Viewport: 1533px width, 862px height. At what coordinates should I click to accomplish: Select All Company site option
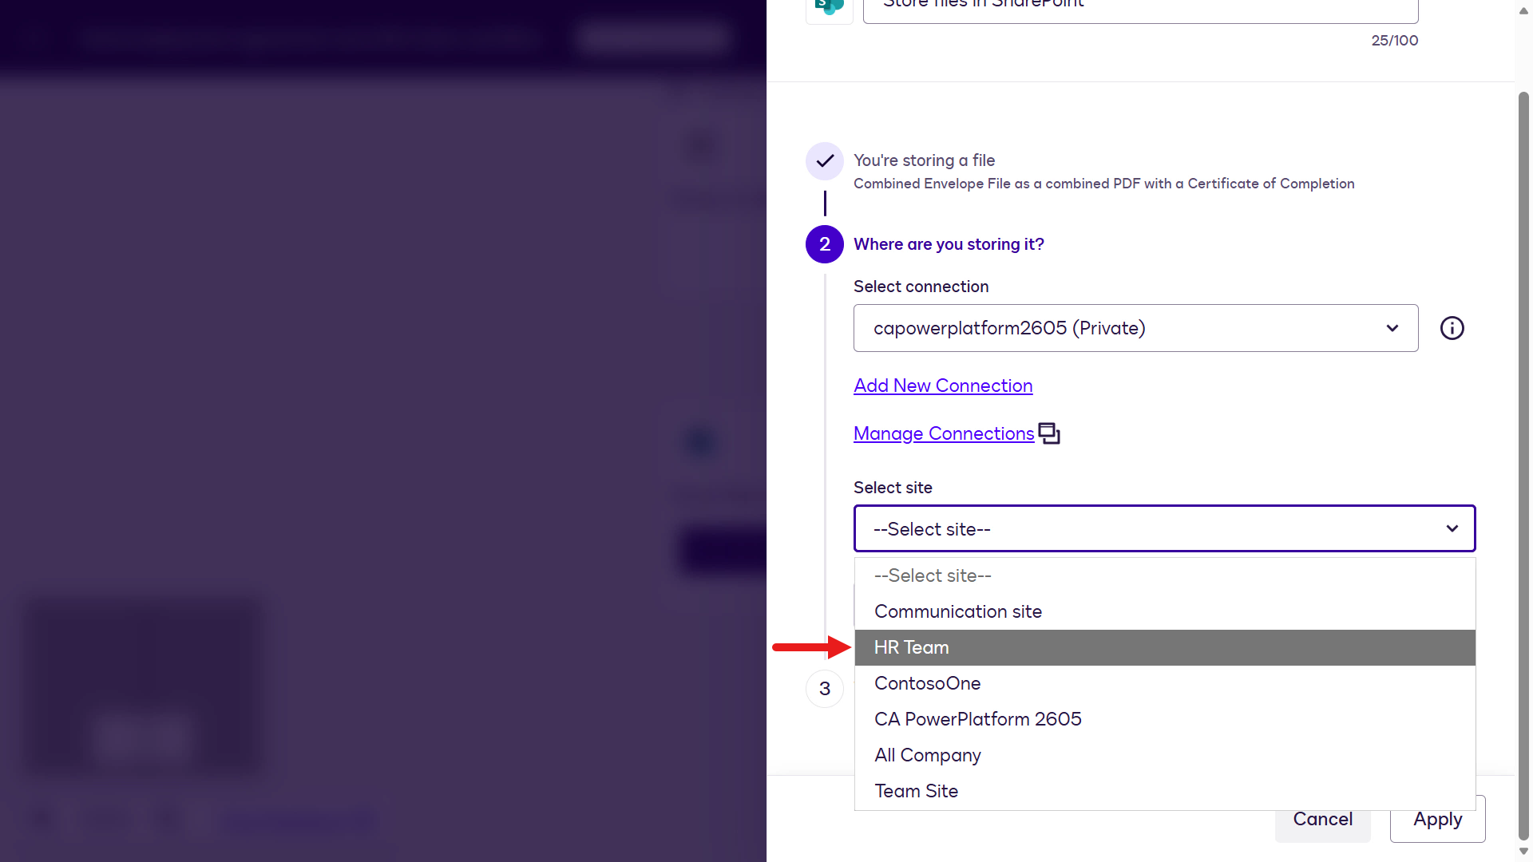pyautogui.click(x=1164, y=755)
